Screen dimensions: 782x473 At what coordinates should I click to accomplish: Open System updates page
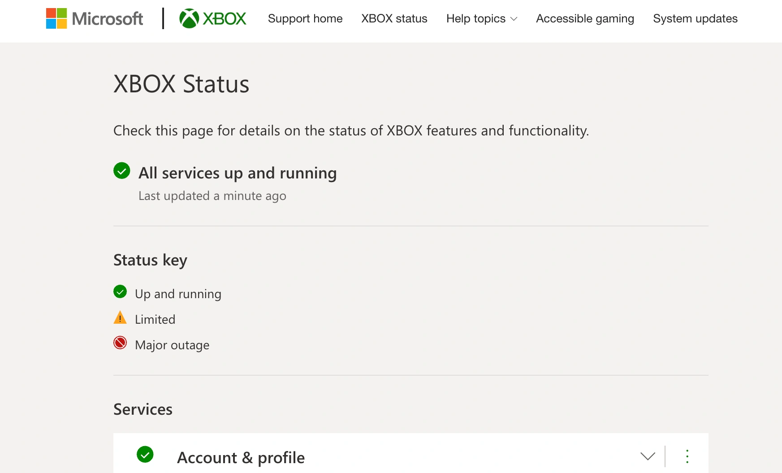695,18
